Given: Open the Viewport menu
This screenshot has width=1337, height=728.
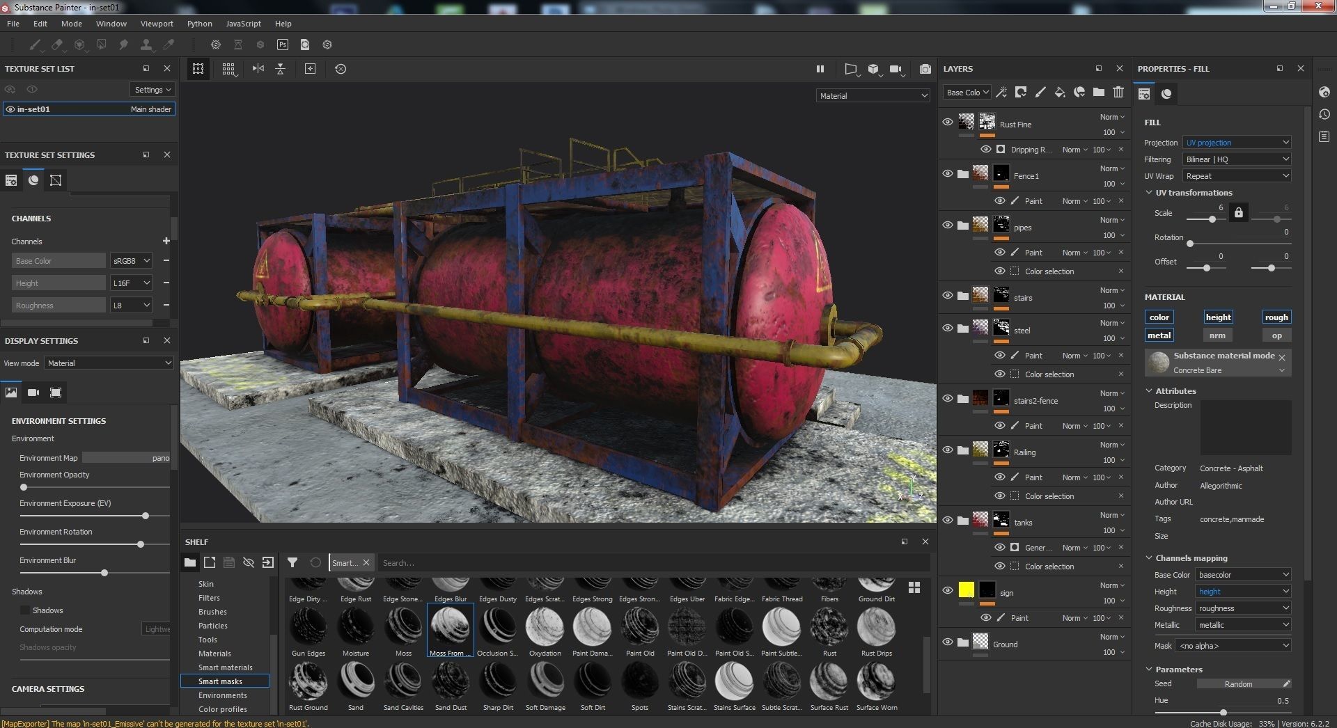Looking at the screenshot, I should tap(156, 23).
